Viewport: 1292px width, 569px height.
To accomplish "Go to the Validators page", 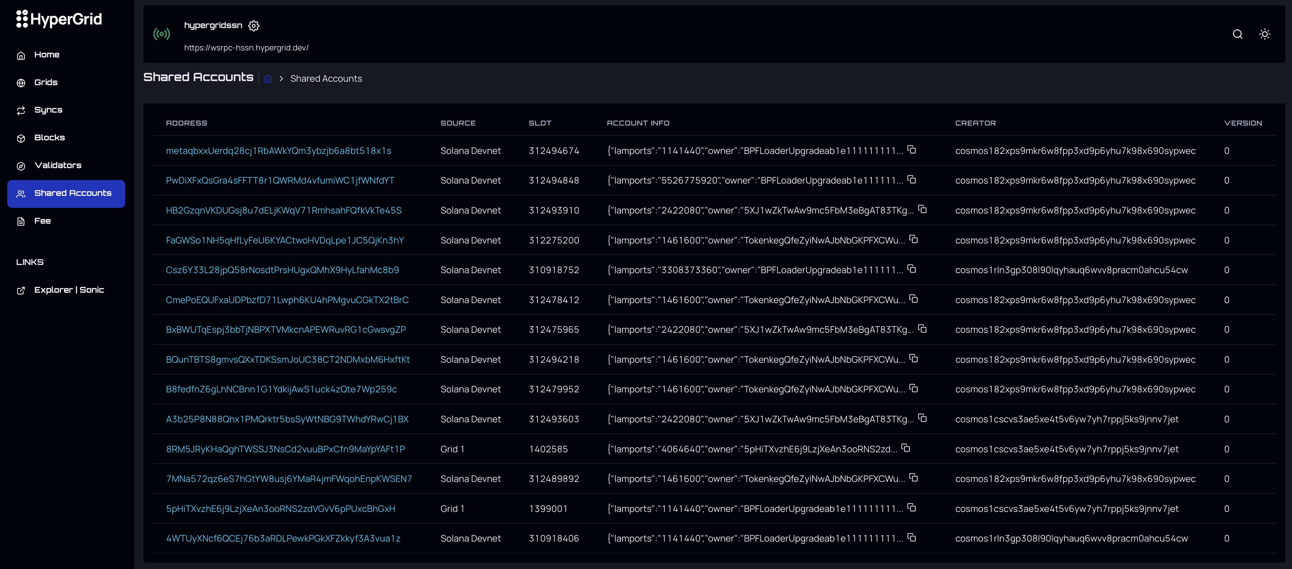I will (58, 165).
